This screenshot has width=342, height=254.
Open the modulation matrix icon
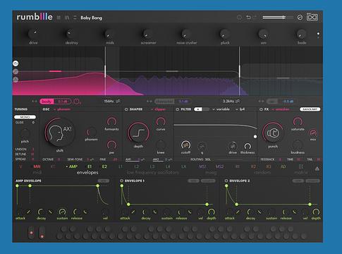300,167
